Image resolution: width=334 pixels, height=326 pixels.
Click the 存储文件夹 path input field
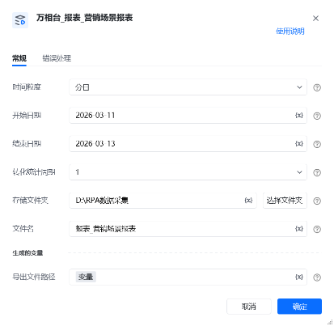(163, 201)
